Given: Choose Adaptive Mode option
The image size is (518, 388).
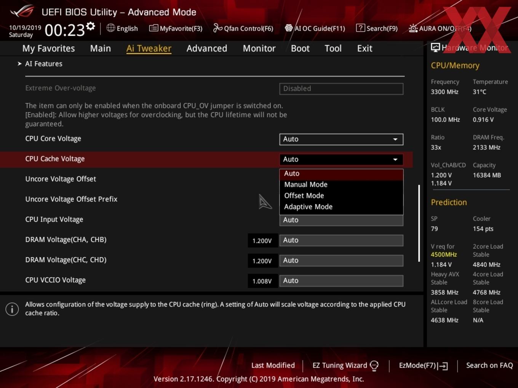Looking at the screenshot, I should tap(341, 207).
